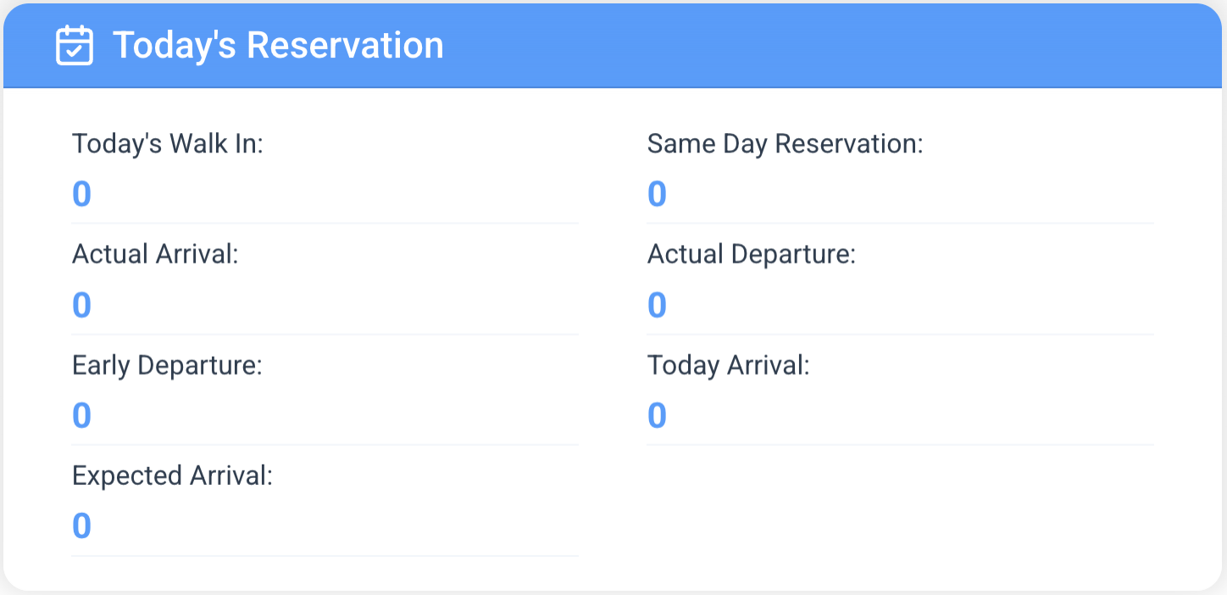Click the Expected Arrival label

172,475
